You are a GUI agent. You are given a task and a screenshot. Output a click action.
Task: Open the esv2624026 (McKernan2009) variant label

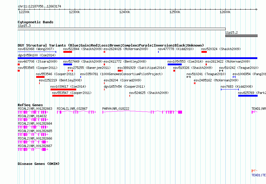pos(126,49)
